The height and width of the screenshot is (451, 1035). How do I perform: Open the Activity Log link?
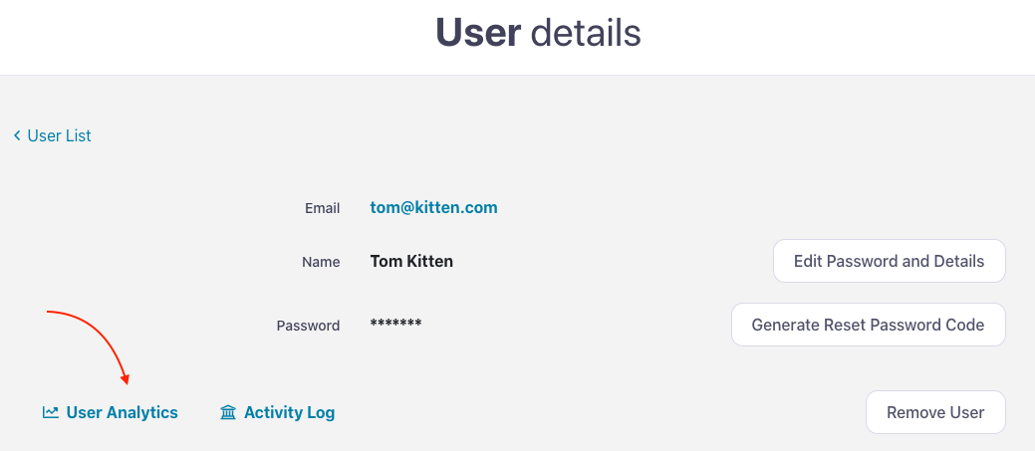click(x=289, y=412)
